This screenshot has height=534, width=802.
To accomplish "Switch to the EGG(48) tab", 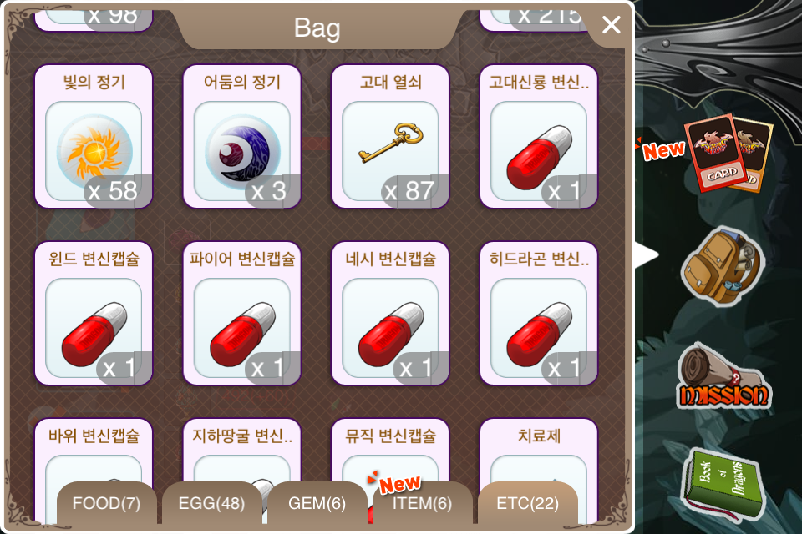I will (x=211, y=503).
